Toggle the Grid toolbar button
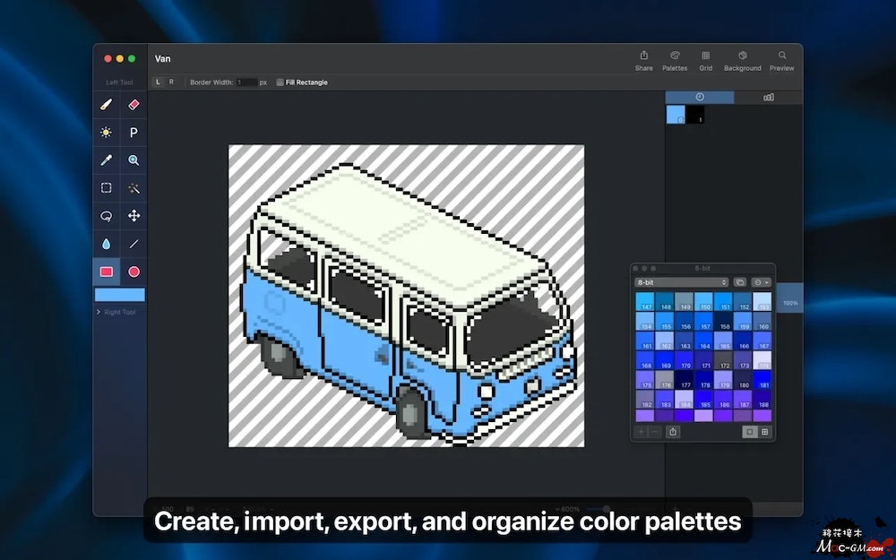The width and height of the screenshot is (896, 560). pos(706,60)
